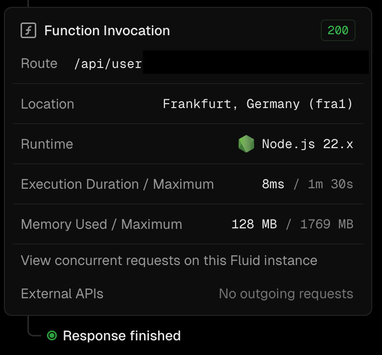Image resolution: width=382 pixels, height=355 pixels.
Task: Click the Execution Duration / Maximum label
Action: coord(118,184)
